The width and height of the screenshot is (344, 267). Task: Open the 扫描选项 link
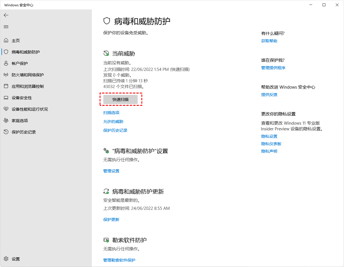click(x=111, y=113)
